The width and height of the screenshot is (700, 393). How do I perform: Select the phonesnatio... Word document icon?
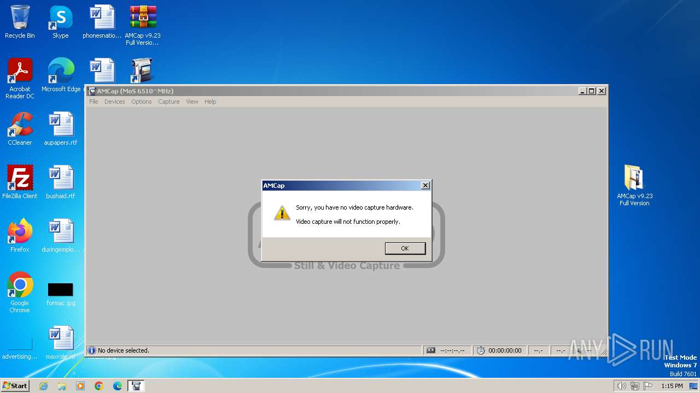point(102,22)
